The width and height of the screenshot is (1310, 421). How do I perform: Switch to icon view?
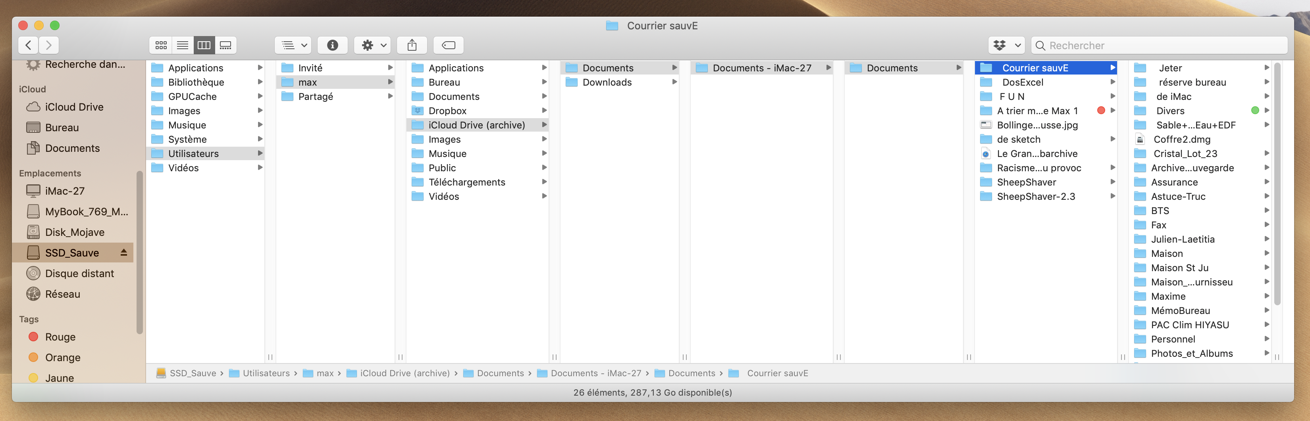pyautogui.click(x=161, y=45)
